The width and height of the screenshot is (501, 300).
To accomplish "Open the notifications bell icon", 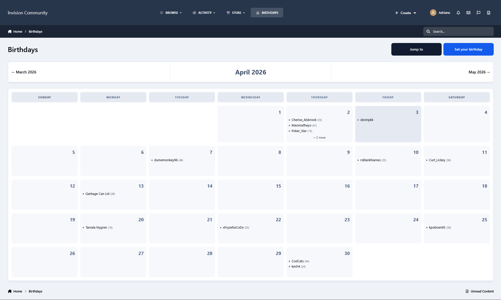I will click(458, 13).
